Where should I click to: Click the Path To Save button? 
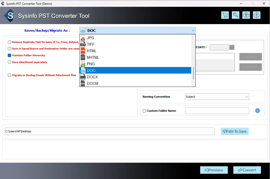point(235,131)
